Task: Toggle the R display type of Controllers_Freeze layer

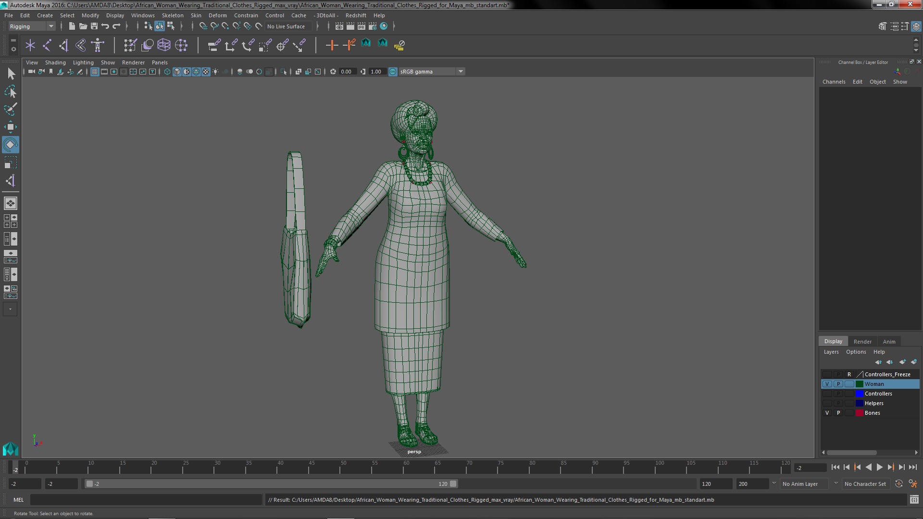Action: pos(849,374)
